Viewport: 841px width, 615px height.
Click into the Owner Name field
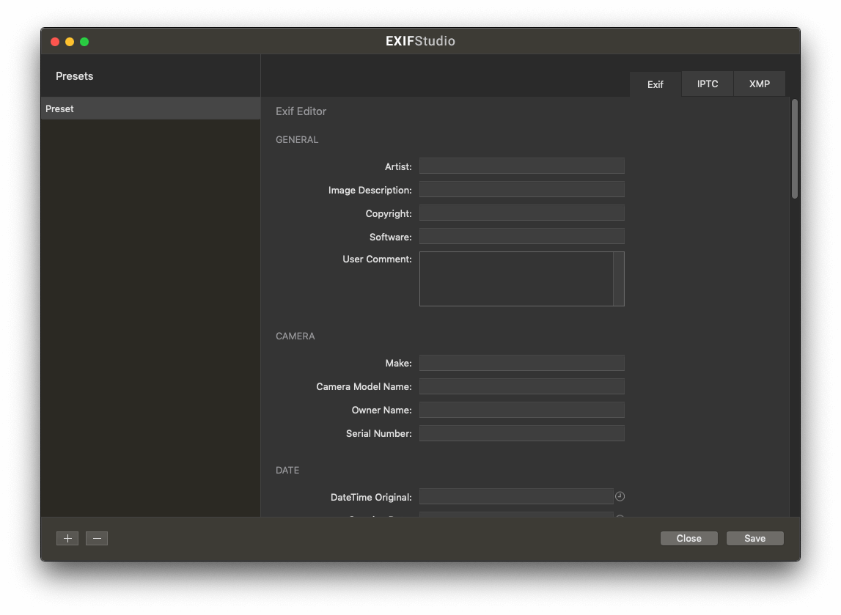coord(521,410)
